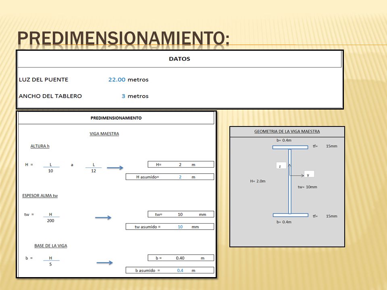Select the "y" axis label box
387x290 pixels.
309,174
